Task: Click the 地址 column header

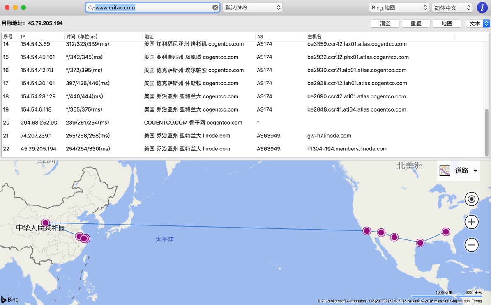Action: (x=199, y=36)
